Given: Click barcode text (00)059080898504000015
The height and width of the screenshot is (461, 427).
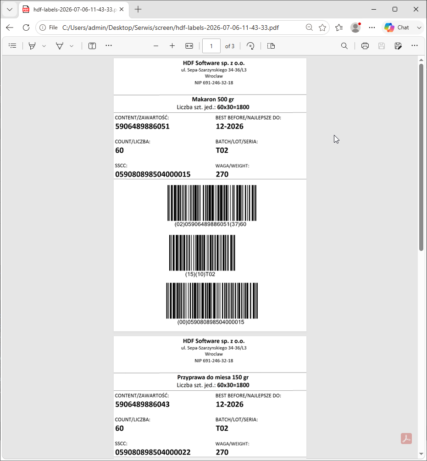Looking at the screenshot, I should (x=211, y=322).
